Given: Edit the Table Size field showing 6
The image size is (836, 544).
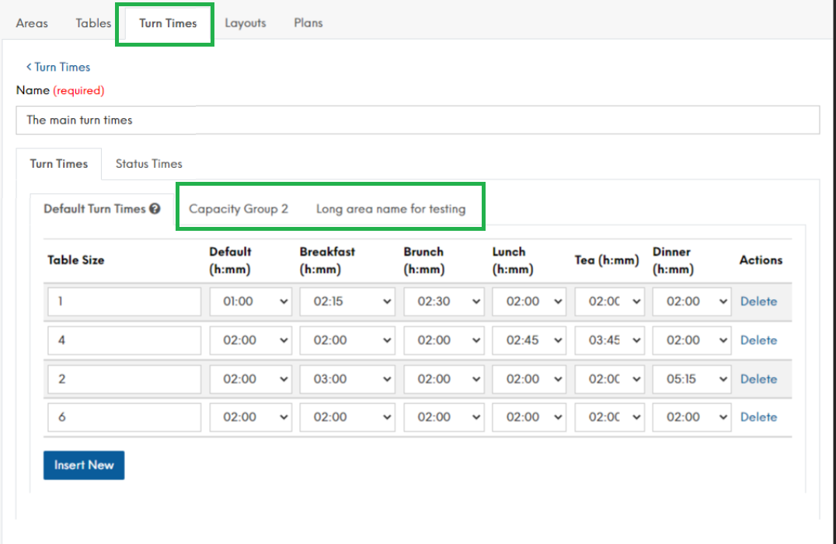Looking at the screenshot, I should (x=124, y=417).
